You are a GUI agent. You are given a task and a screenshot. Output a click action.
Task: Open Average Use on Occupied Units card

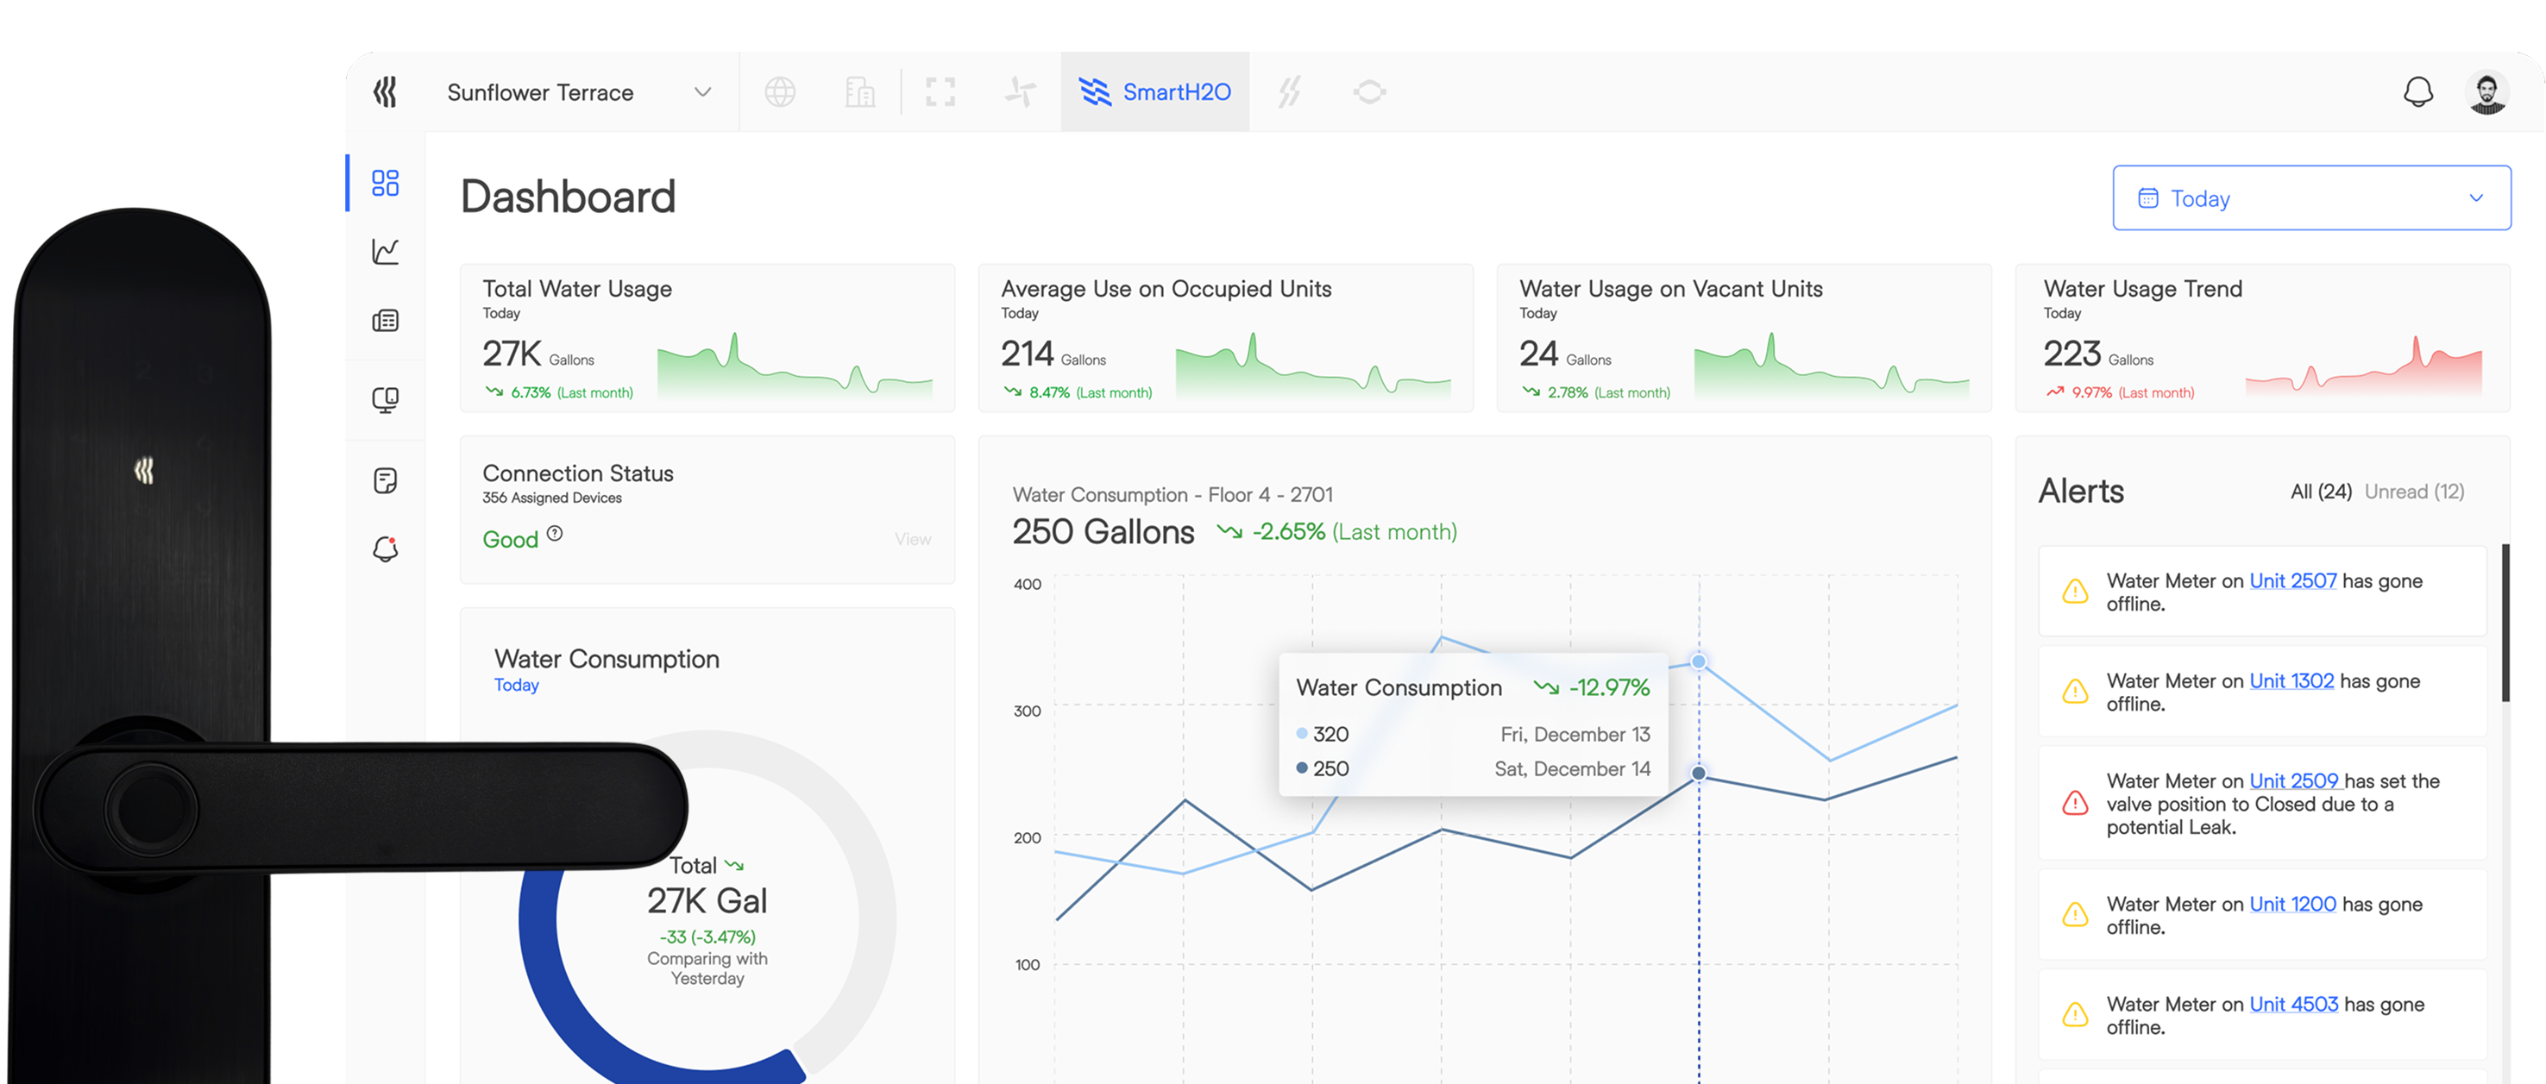click(x=1224, y=337)
